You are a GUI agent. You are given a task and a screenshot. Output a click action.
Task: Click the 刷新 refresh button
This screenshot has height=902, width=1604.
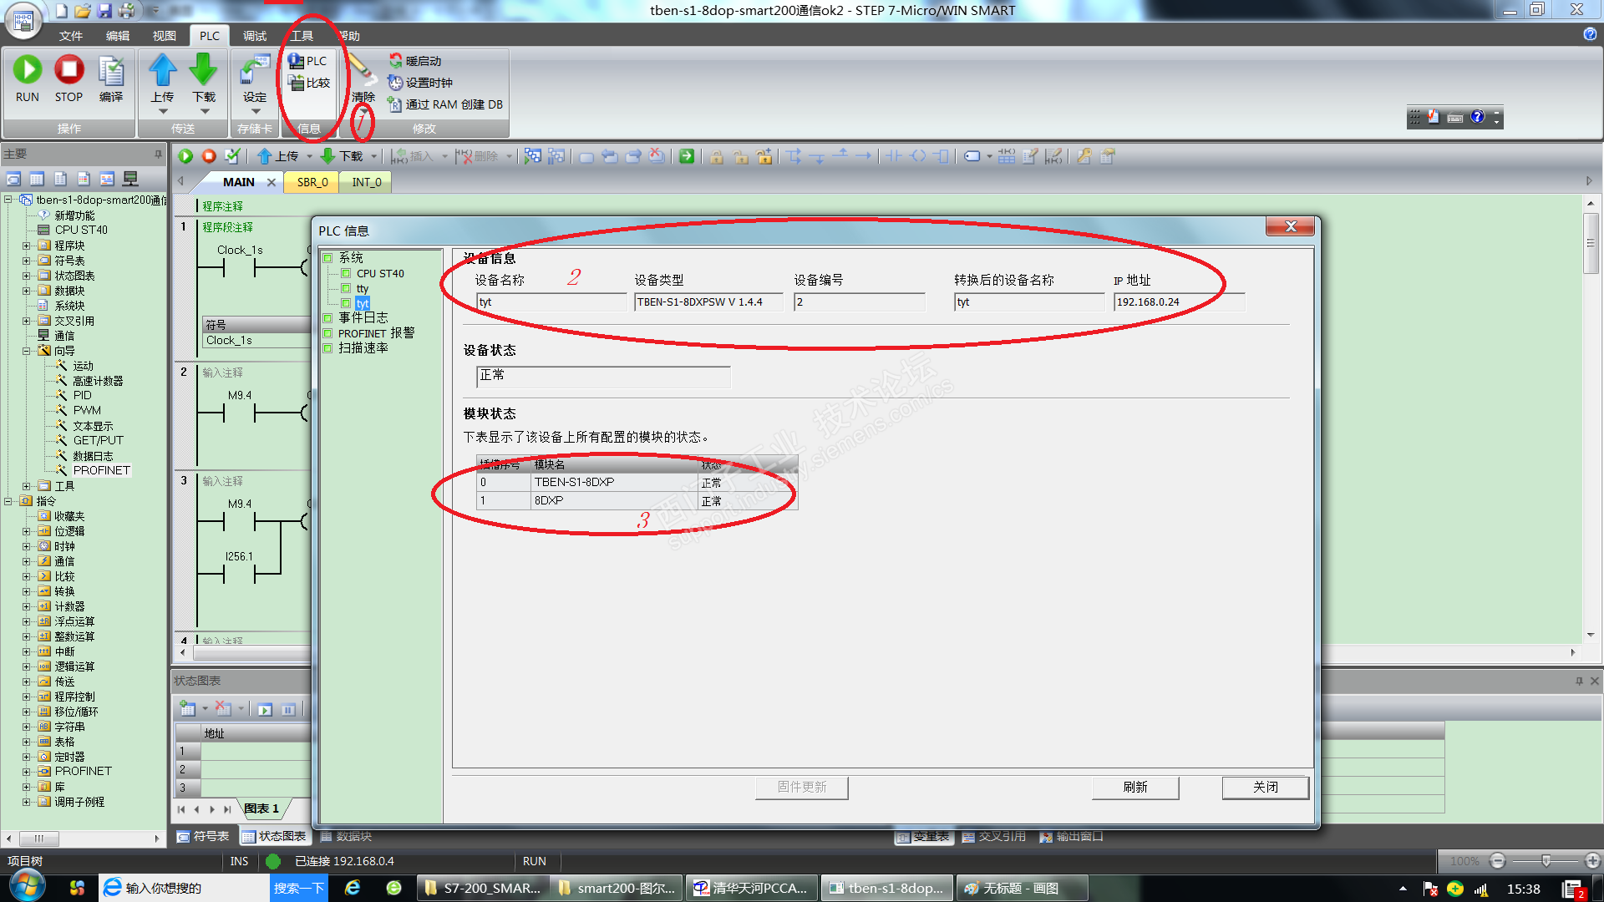click(x=1134, y=787)
